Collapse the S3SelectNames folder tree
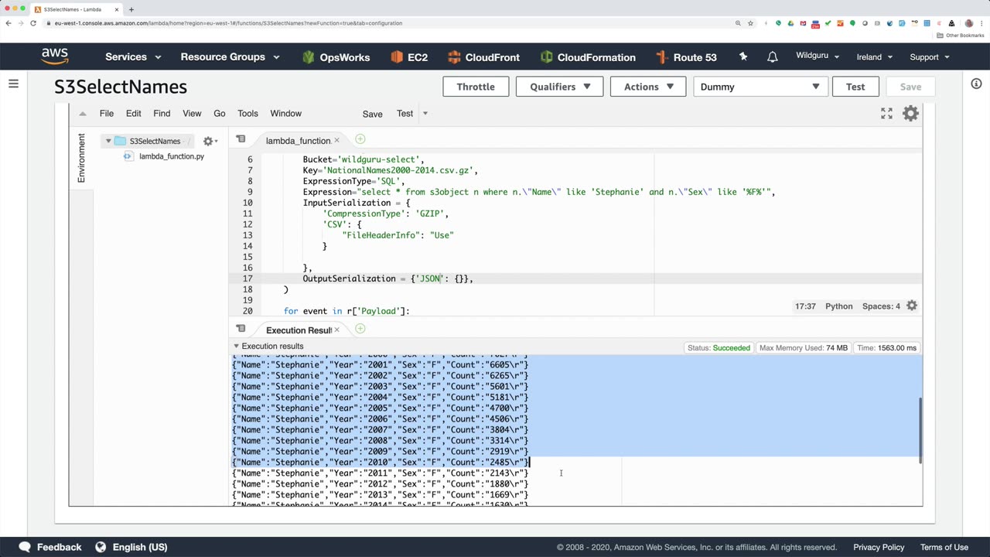 coord(108,141)
